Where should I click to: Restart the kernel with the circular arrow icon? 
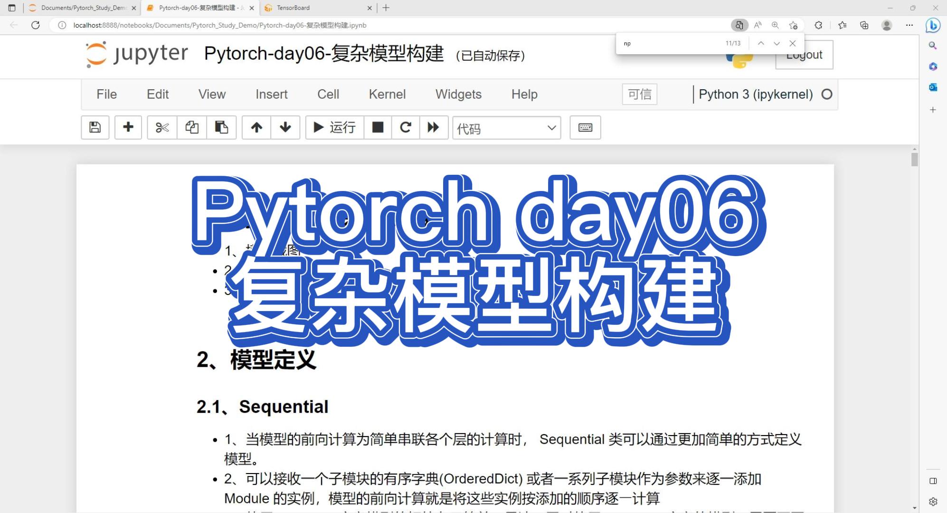coord(406,127)
